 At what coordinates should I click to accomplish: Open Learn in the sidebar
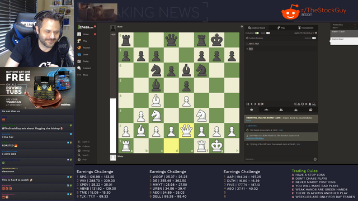coord(83,55)
